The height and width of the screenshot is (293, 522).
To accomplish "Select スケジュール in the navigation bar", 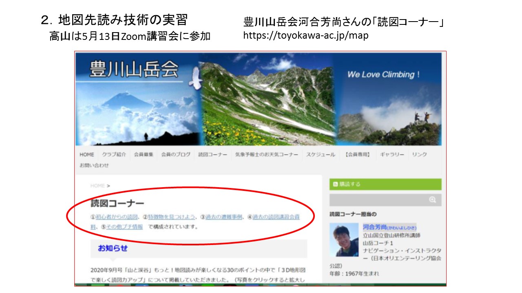I will pos(321,155).
